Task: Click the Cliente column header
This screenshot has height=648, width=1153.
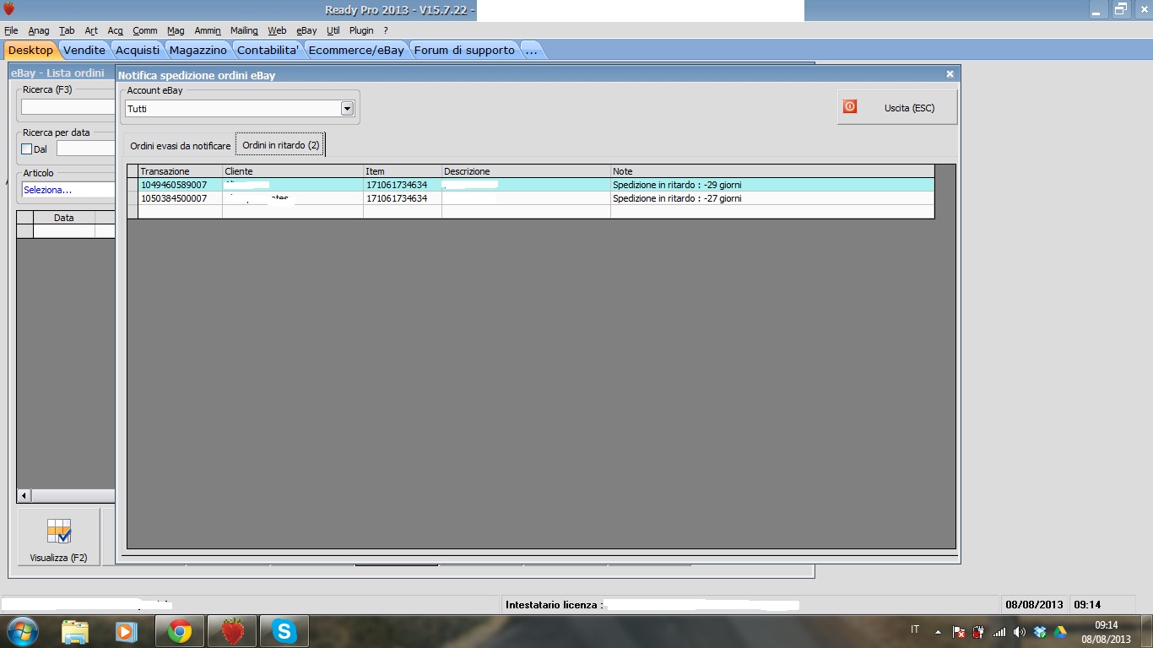Action: click(x=293, y=171)
